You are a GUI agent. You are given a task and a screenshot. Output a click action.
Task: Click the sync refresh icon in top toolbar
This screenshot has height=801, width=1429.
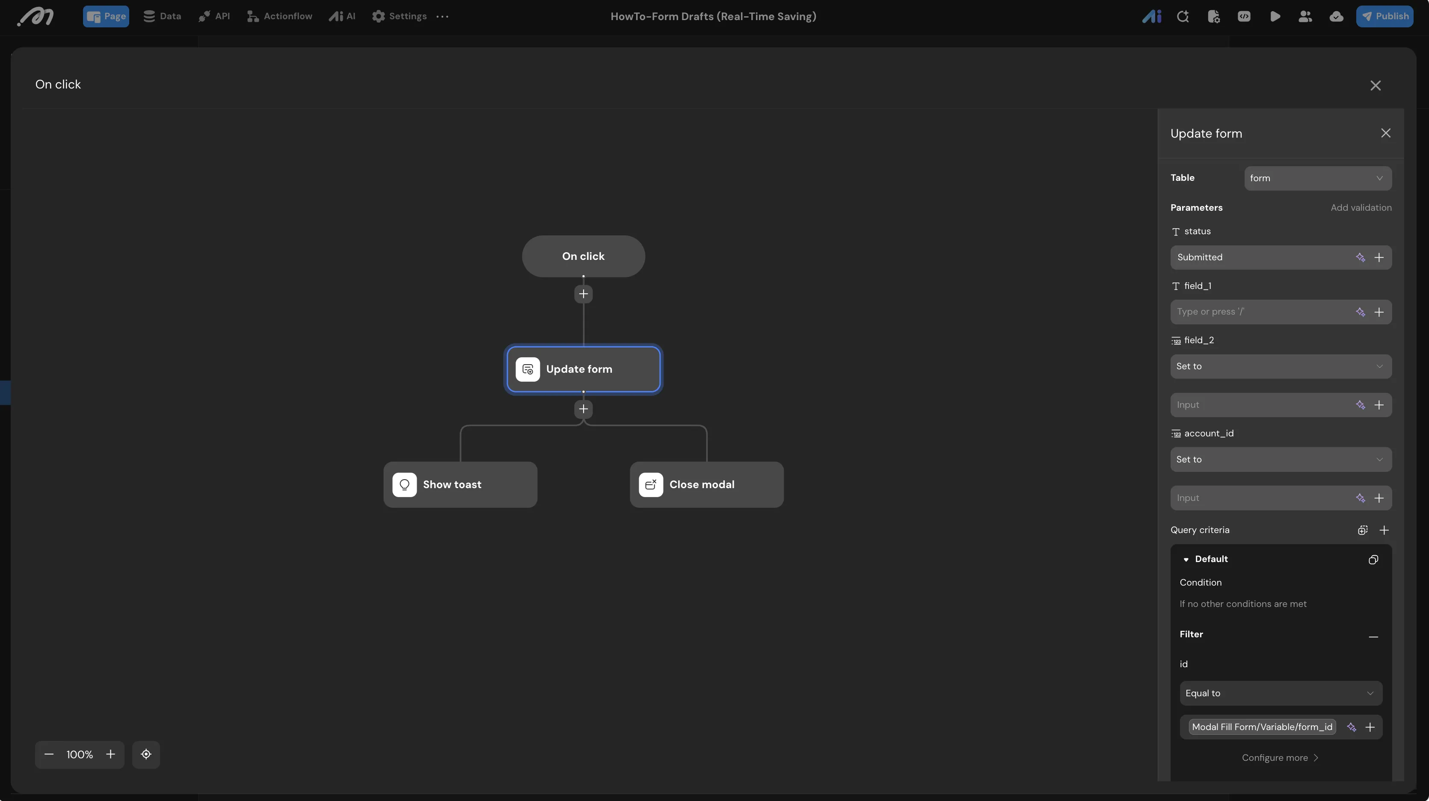coord(1183,17)
